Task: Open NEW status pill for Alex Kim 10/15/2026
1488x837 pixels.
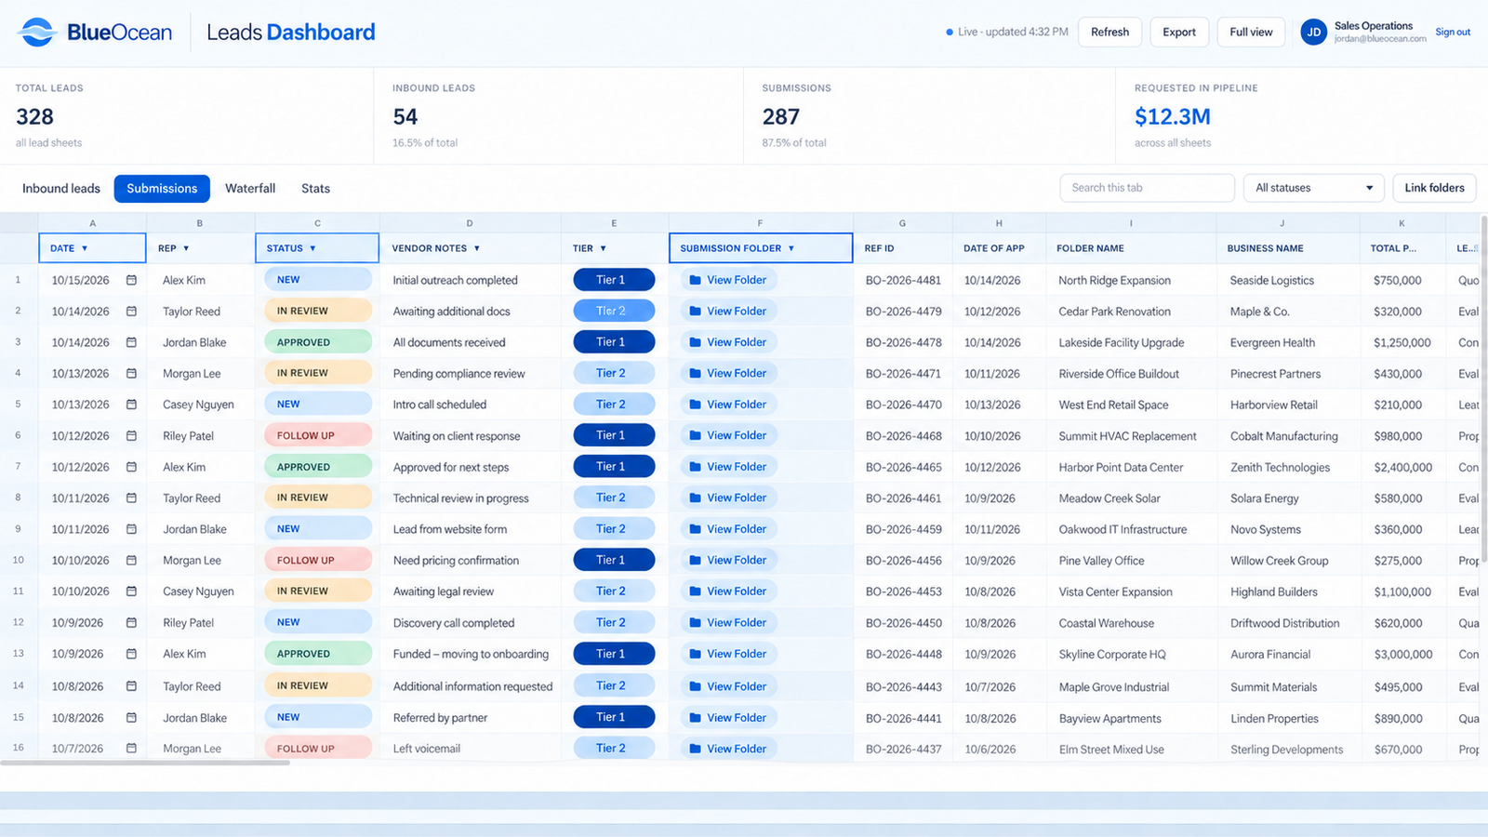Action: click(x=318, y=279)
